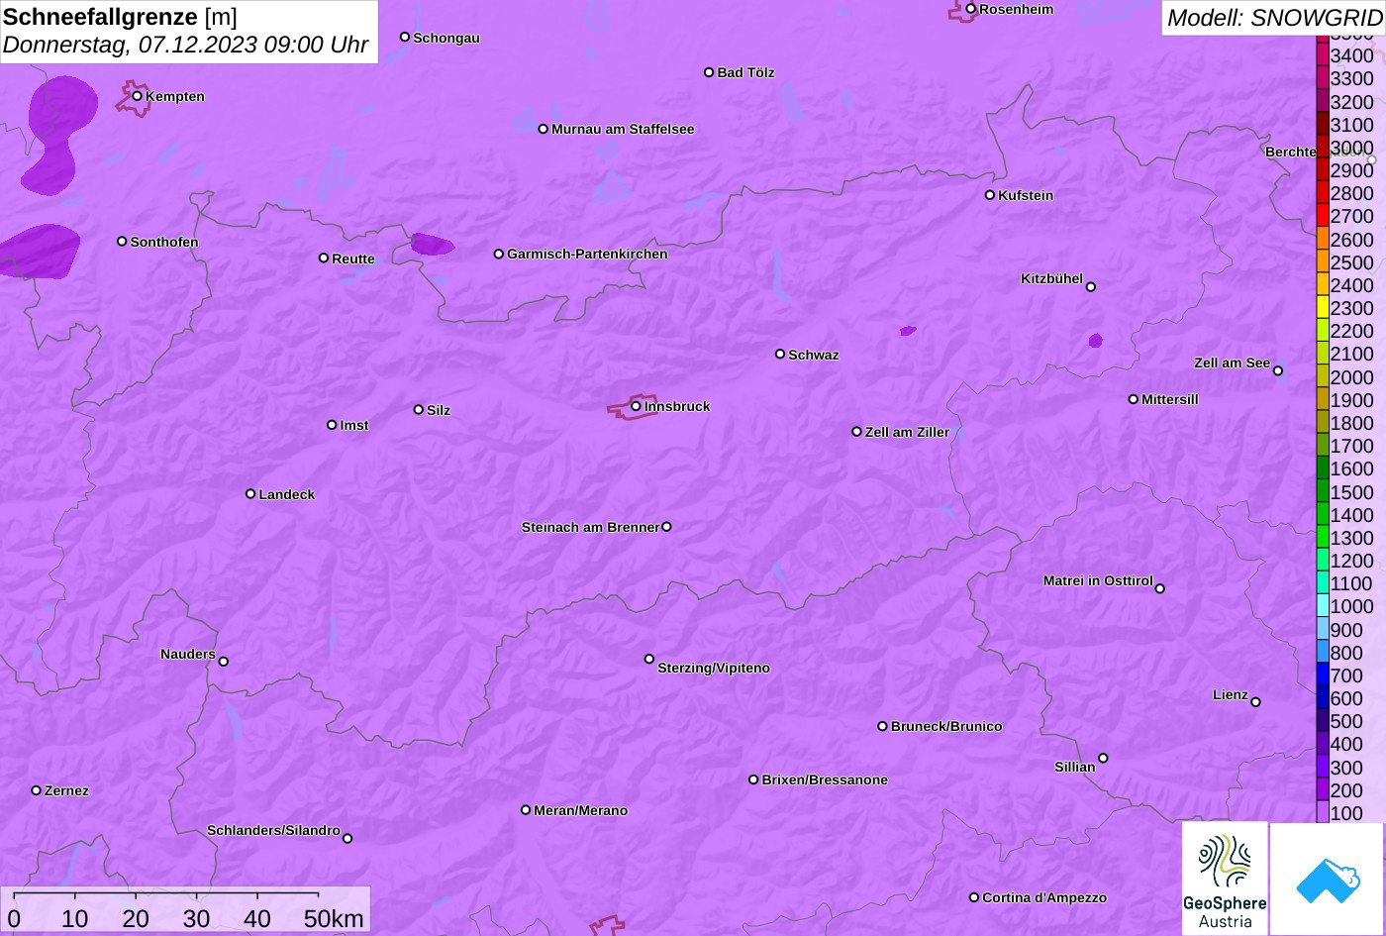Image resolution: width=1386 pixels, height=936 pixels.
Task: Click the Silz town marker
Action: coord(419,409)
